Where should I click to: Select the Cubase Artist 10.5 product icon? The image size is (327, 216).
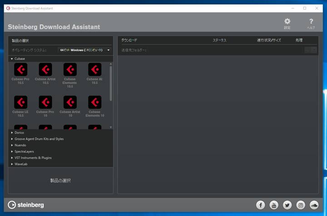point(45,69)
